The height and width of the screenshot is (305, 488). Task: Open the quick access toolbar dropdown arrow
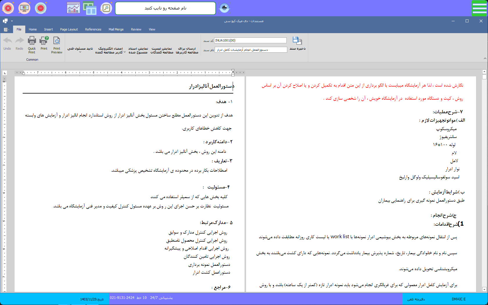pos(12,21)
